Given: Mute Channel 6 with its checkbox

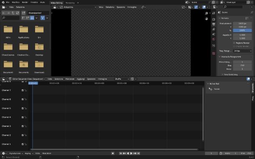Looking at the screenshot, I should (x=23, y=99).
